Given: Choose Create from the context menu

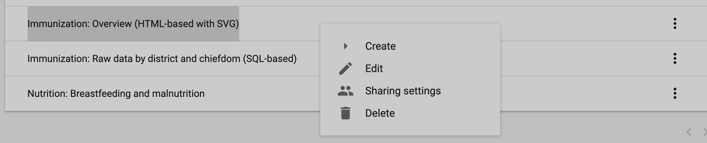Looking at the screenshot, I should [380, 46].
